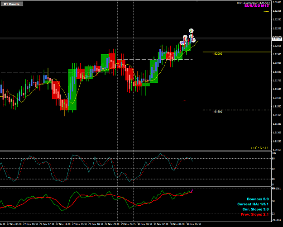
Task: Click the Current HA: 1/5/1 readout
Action: click(x=253, y=204)
